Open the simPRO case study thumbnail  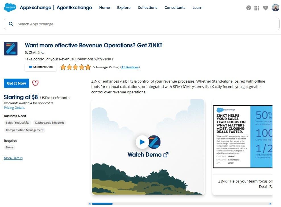[243, 137]
